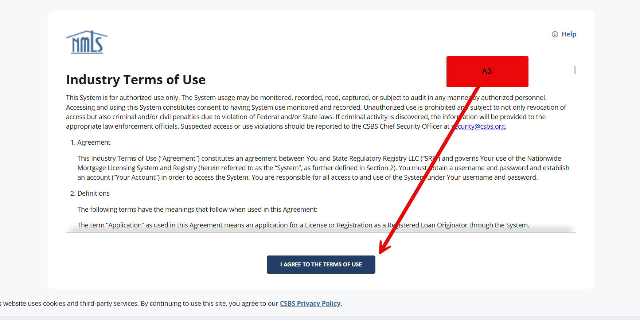Click the red A3 annotation box
Screen dimensions: 640x320
[487, 71]
